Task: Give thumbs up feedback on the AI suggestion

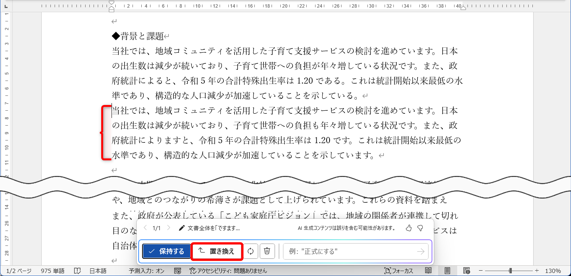Action: 409,228
